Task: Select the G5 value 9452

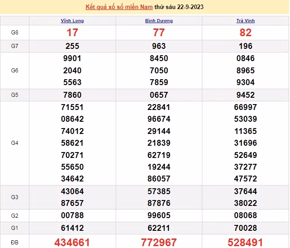Action: coord(245,95)
